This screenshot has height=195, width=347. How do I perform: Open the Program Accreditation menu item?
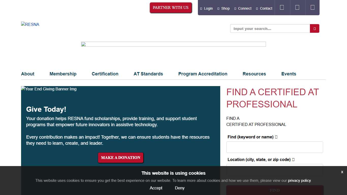(x=203, y=74)
